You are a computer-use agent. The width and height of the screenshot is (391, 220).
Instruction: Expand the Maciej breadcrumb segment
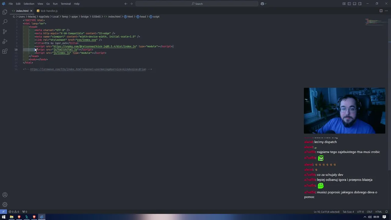point(32,16)
